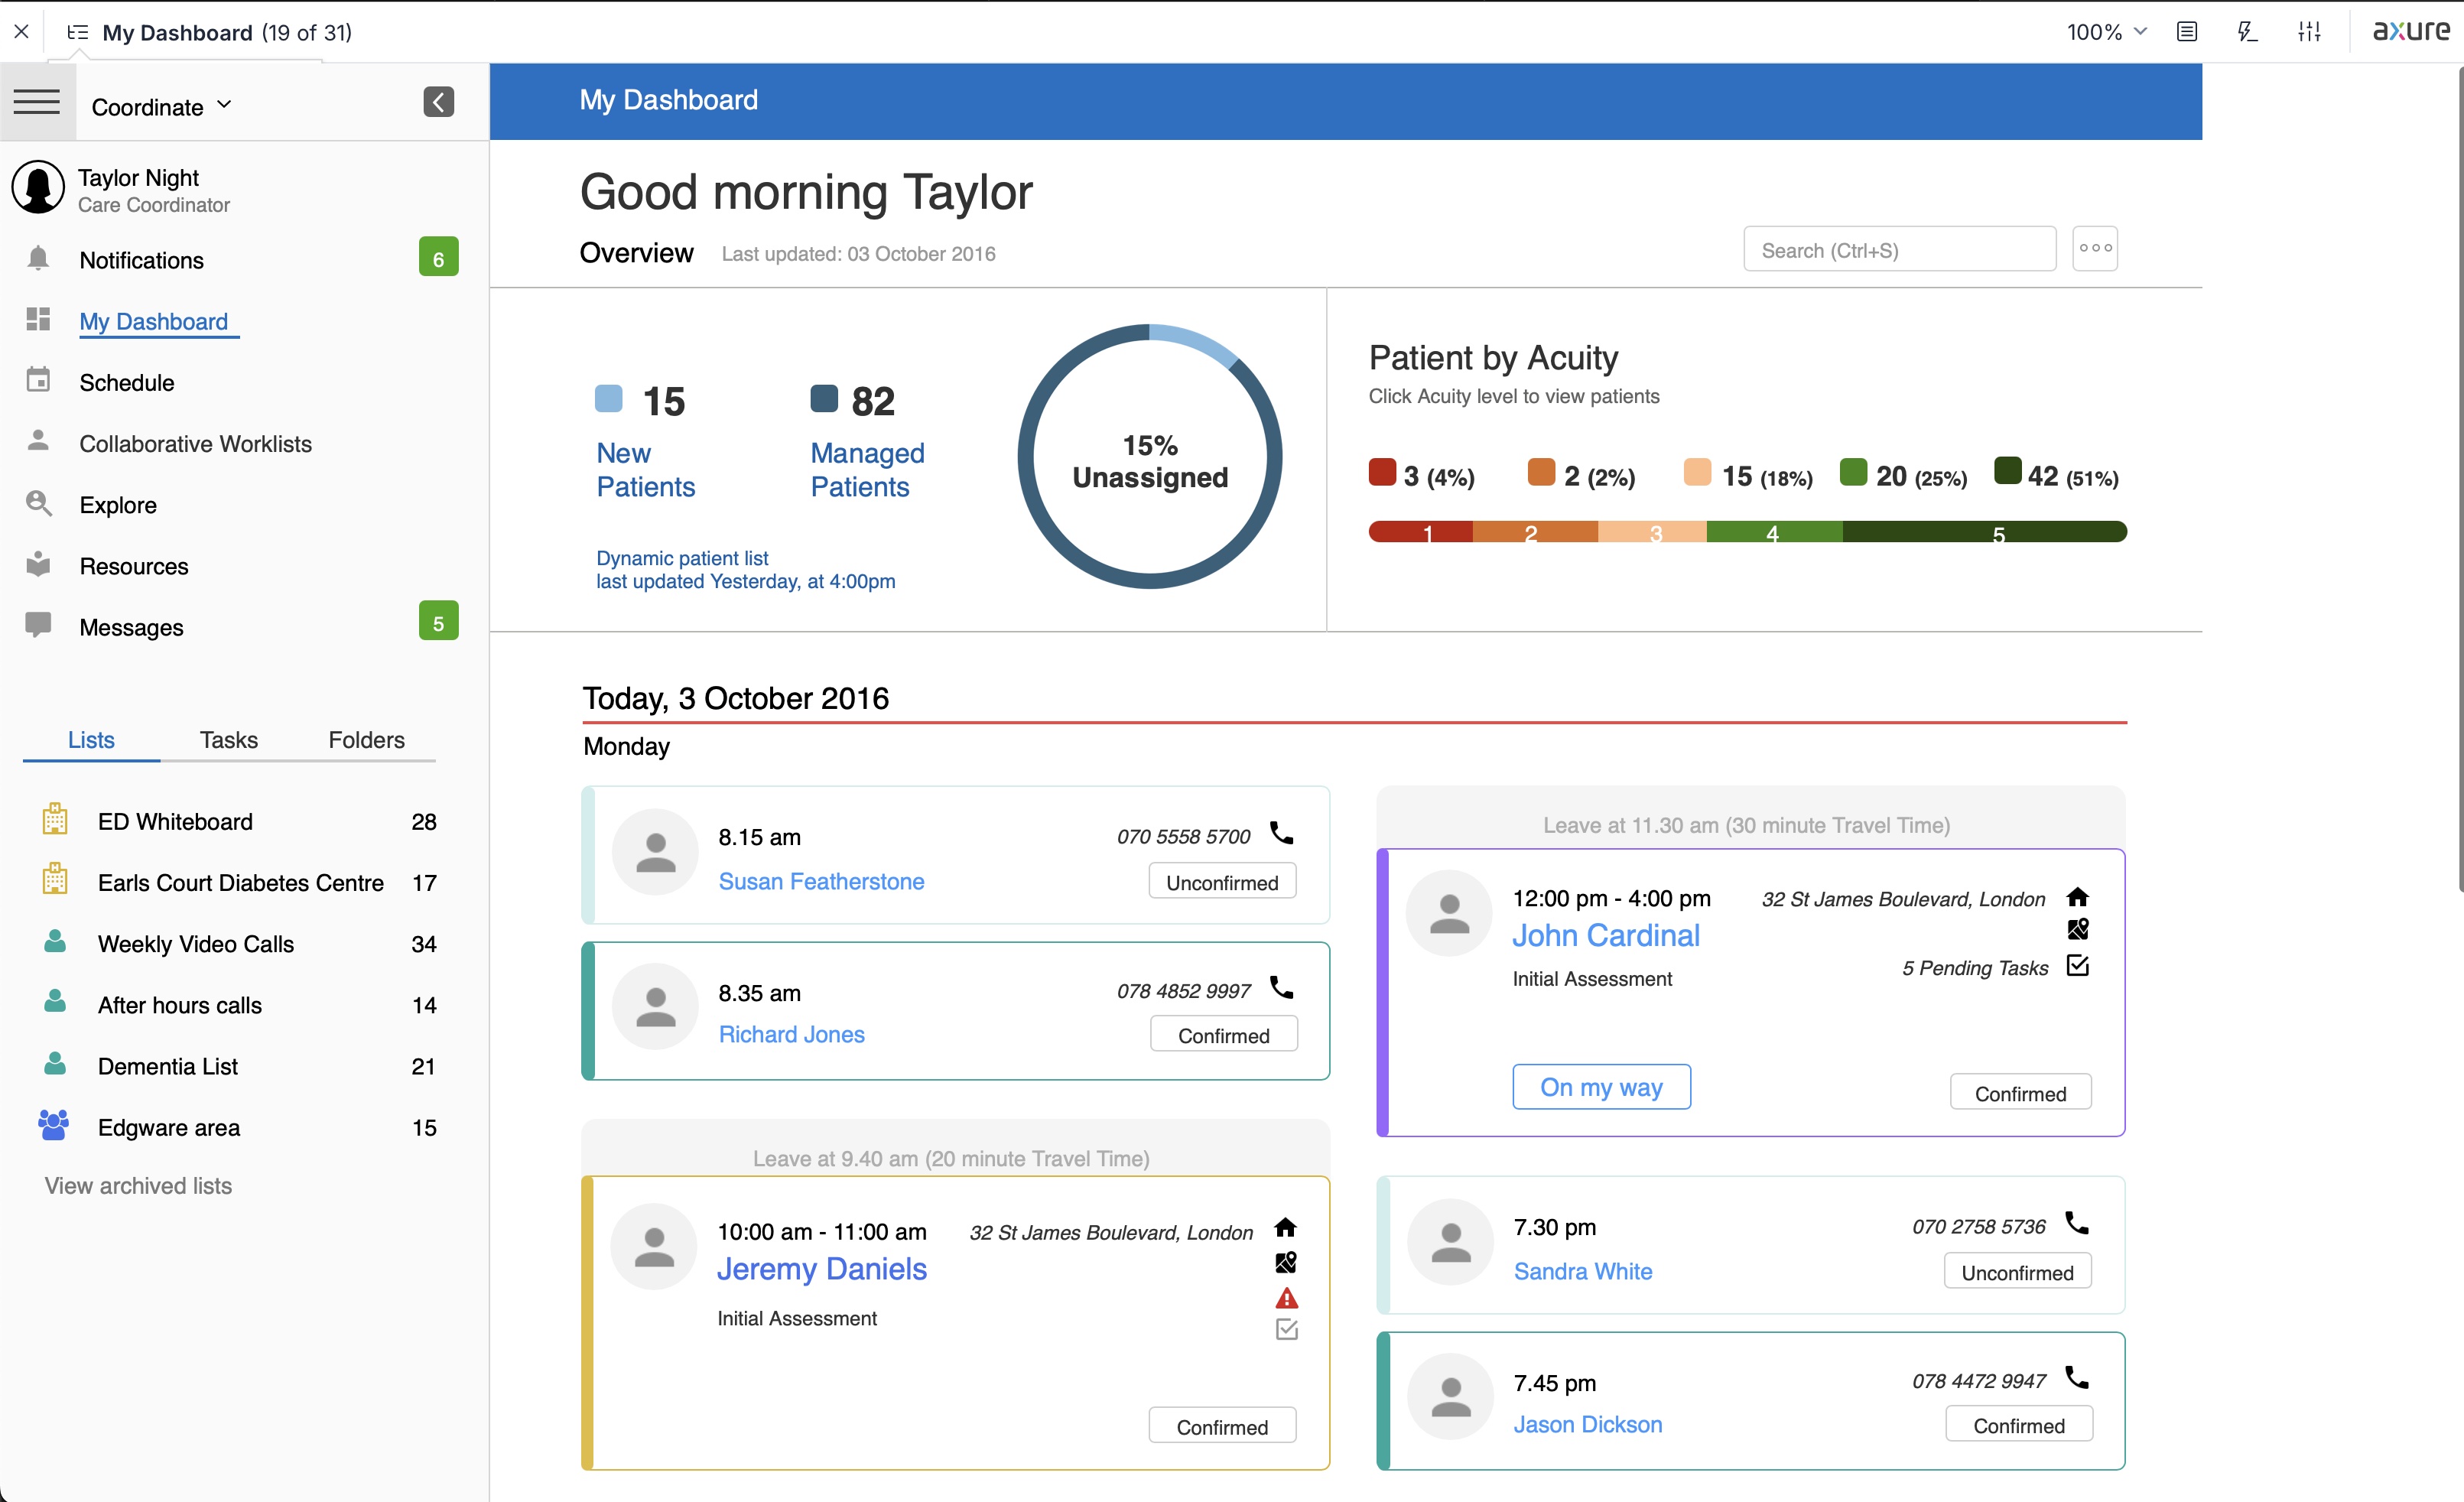The width and height of the screenshot is (2464, 1502).
Task: Click the Explore search-person icon
Action: pos(38,503)
